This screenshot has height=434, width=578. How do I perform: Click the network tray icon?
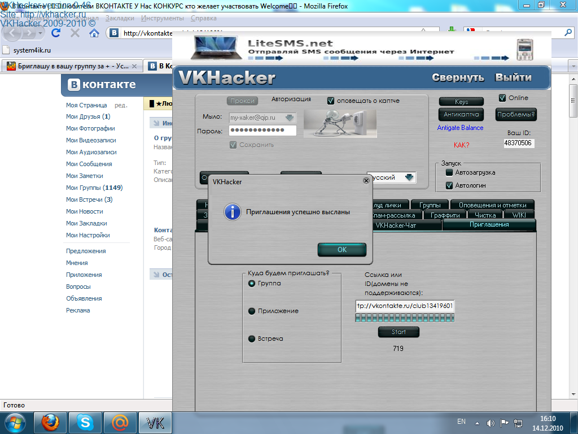pyautogui.click(x=518, y=423)
